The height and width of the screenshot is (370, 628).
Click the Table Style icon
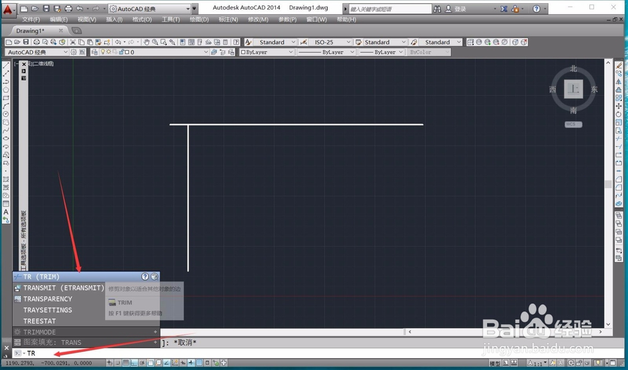click(359, 42)
